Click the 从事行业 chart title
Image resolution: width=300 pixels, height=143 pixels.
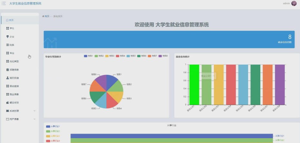click(x=172, y=125)
